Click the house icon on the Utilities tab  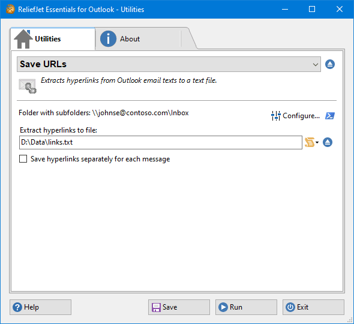23,39
